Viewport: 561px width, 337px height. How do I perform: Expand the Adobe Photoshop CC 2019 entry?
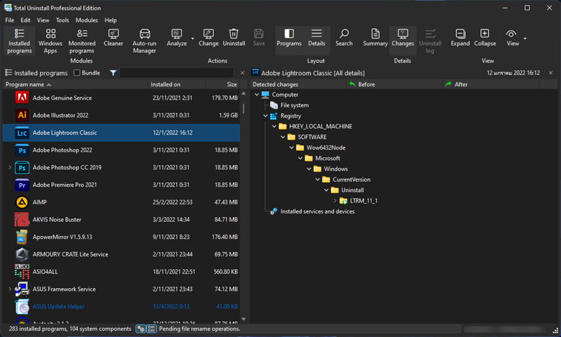[x=10, y=167]
